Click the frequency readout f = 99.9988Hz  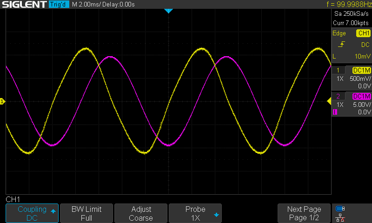[x=349, y=4]
